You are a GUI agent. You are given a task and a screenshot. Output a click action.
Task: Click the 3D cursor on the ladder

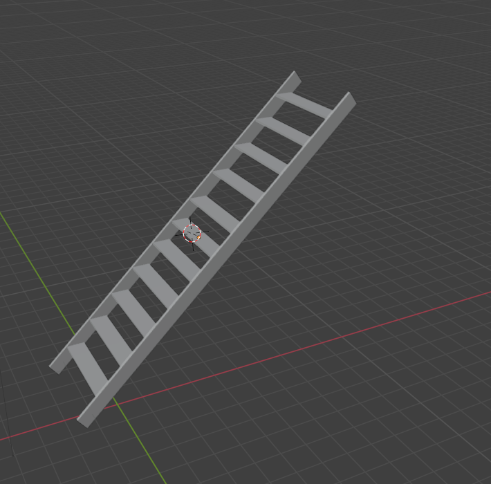click(x=192, y=233)
